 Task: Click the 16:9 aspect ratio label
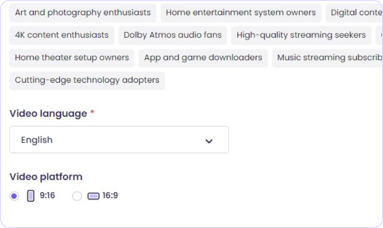pyautogui.click(x=110, y=196)
